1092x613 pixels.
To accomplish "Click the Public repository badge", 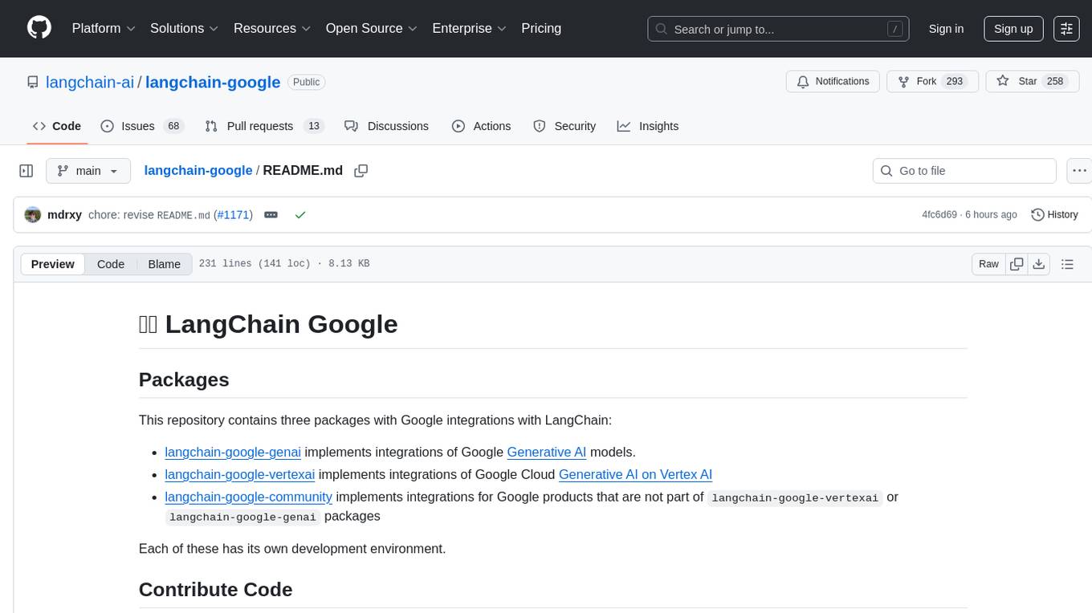I will coord(306,82).
